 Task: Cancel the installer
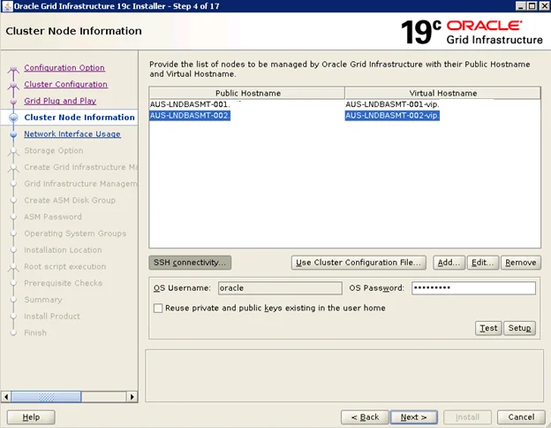(521, 417)
